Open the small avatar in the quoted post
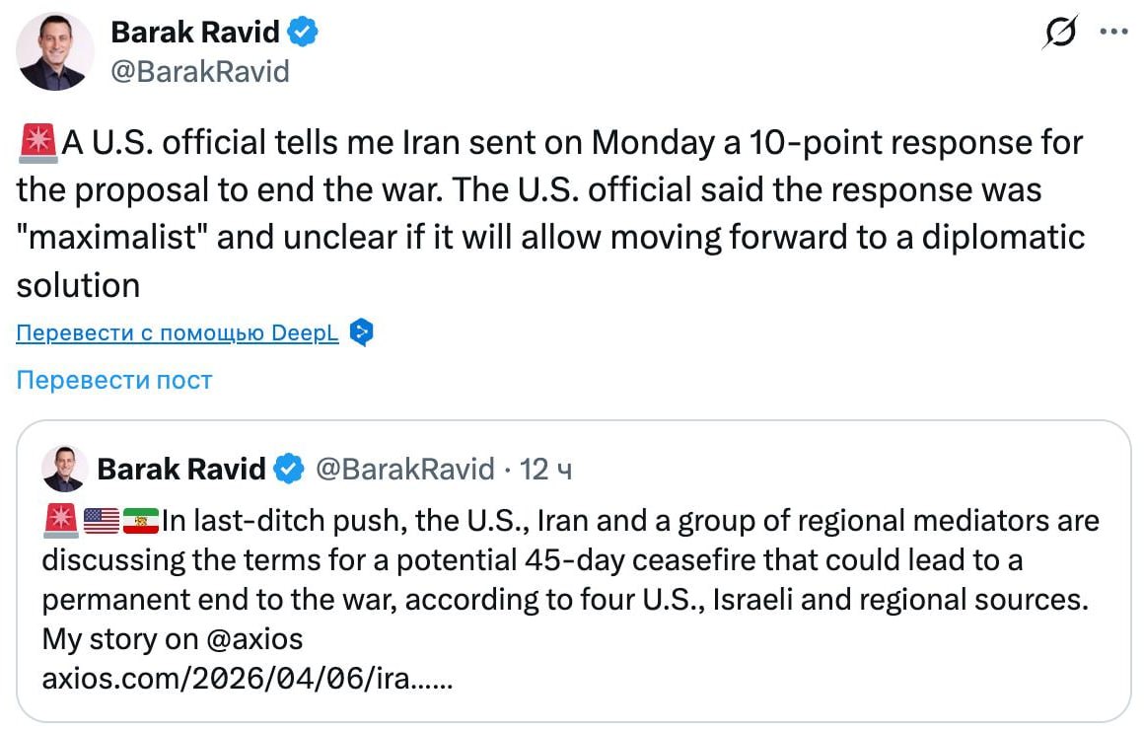Screen dimensions: 1144x732 [65, 469]
